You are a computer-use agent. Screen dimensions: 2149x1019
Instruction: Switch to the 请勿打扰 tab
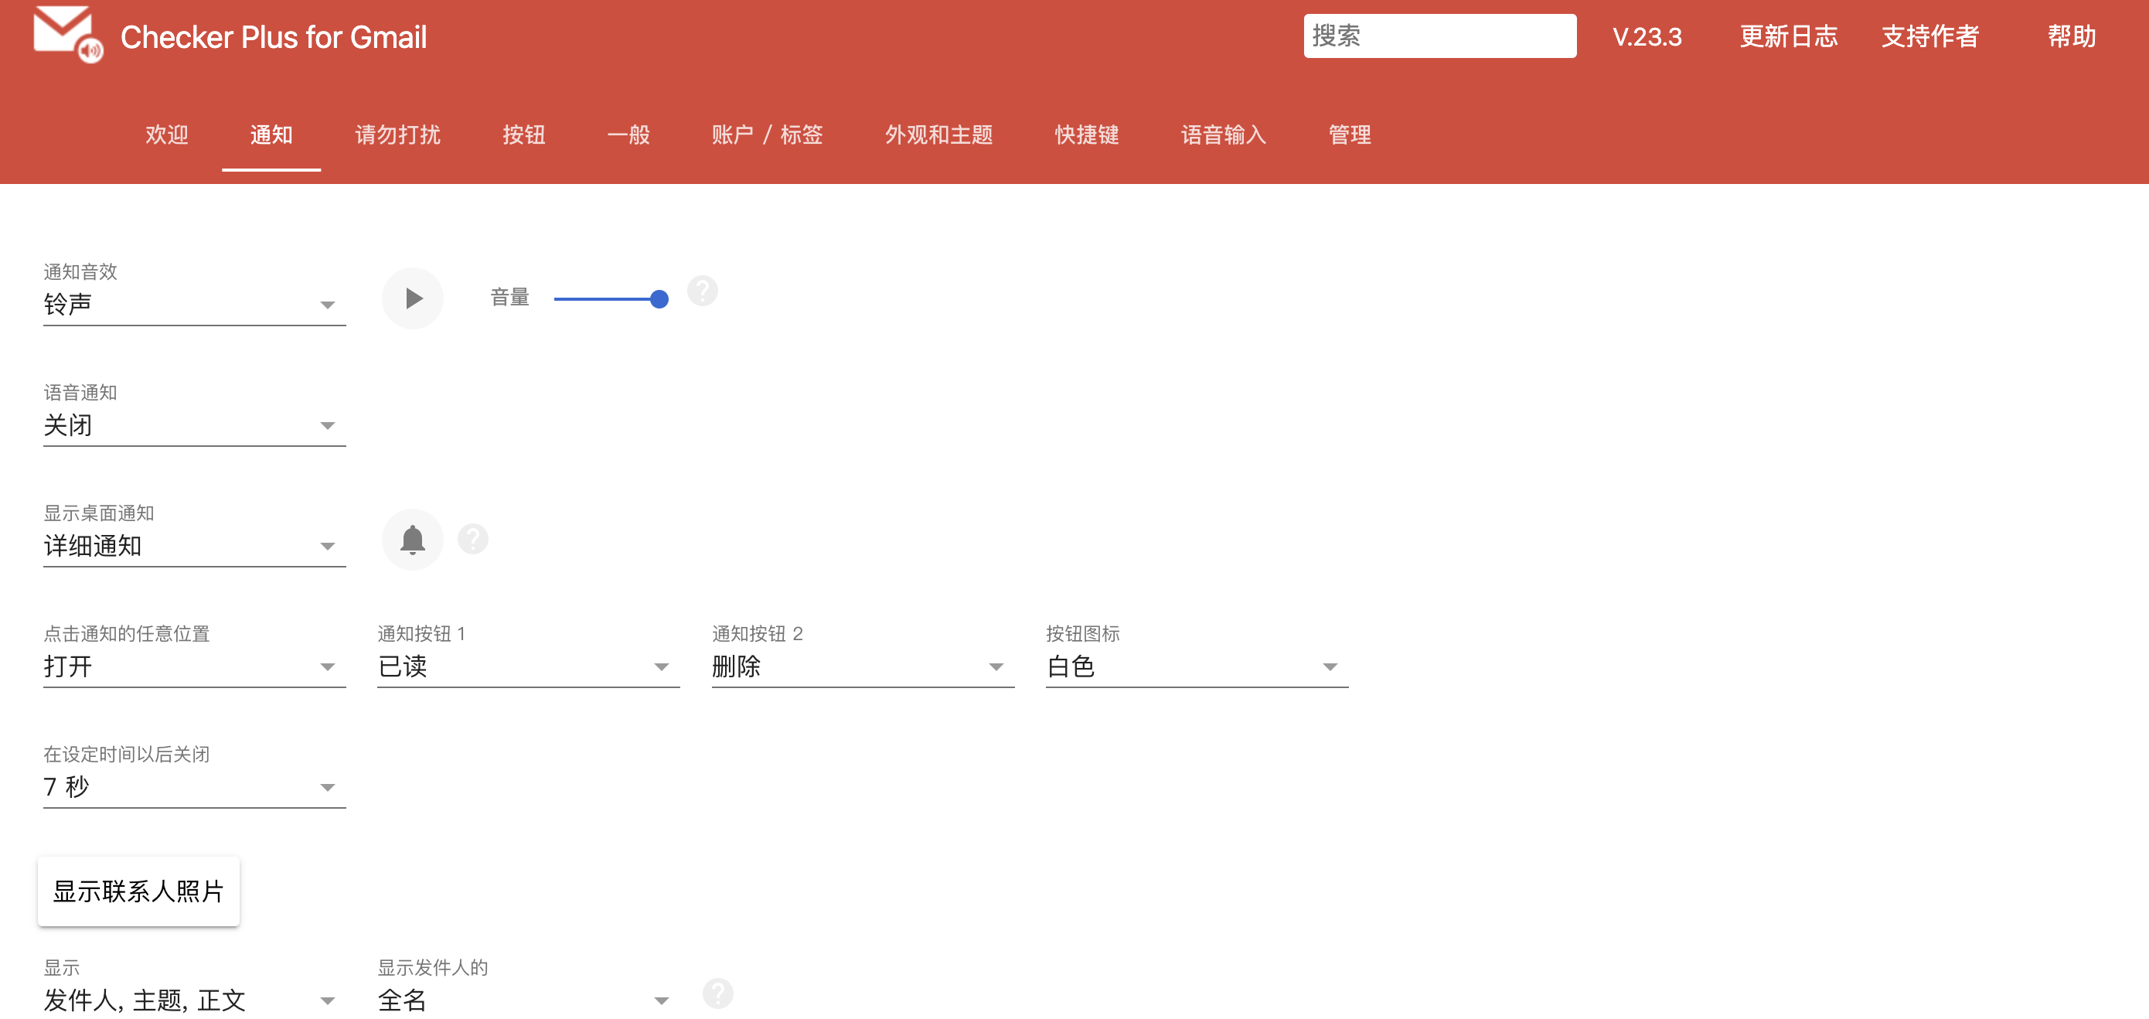click(397, 135)
